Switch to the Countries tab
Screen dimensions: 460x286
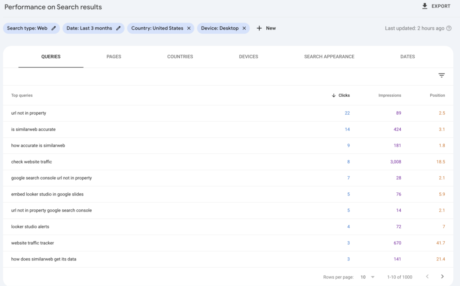pyautogui.click(x=180, y=57)
